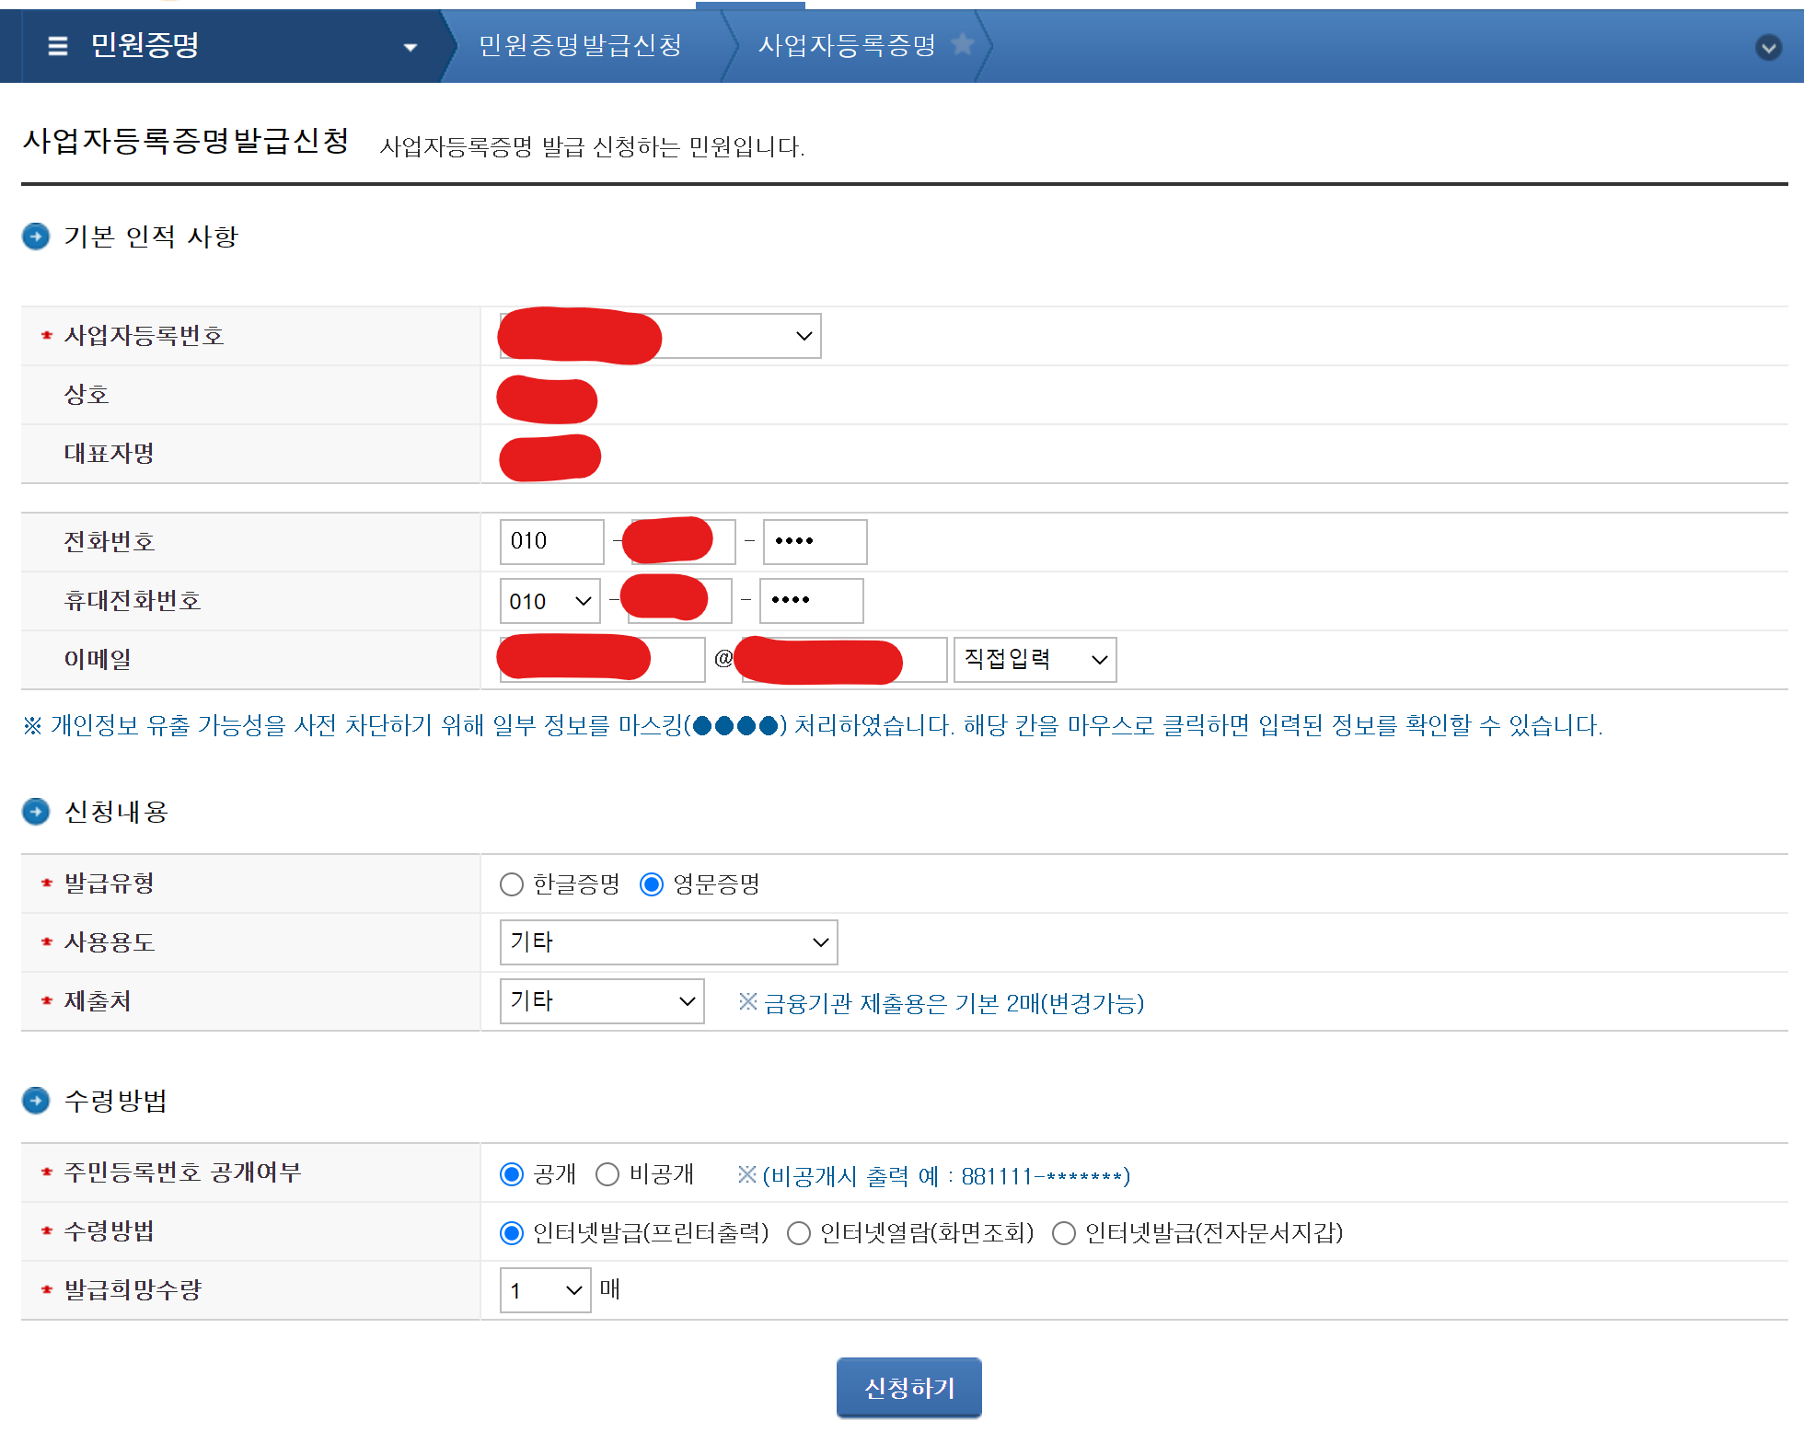Open the 사용용도 dropdown
The image size is (1804, 1432).
coord(668,942)
